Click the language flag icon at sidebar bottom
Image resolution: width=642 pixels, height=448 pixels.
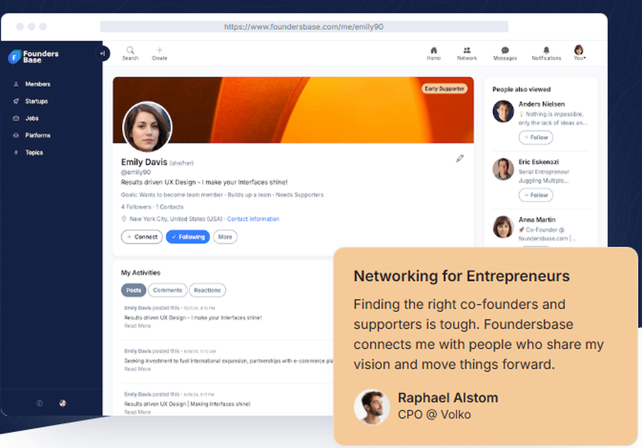point(62,403)
